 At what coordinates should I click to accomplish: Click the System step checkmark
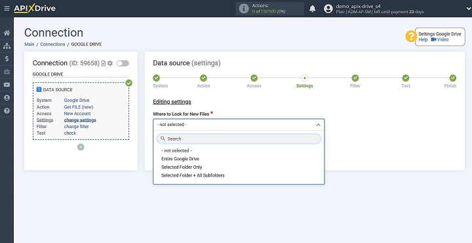click(x=156, y=78)
